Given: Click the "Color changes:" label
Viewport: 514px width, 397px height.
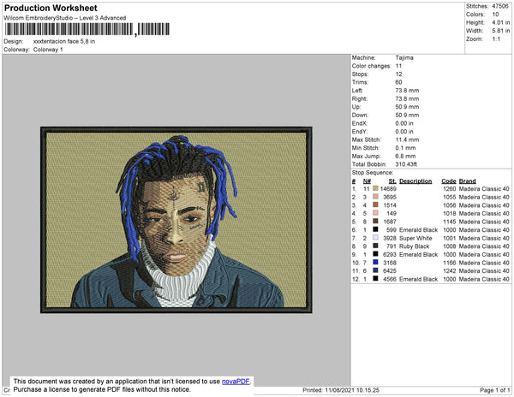Looking at the screenshot, I should click(372, 66).
